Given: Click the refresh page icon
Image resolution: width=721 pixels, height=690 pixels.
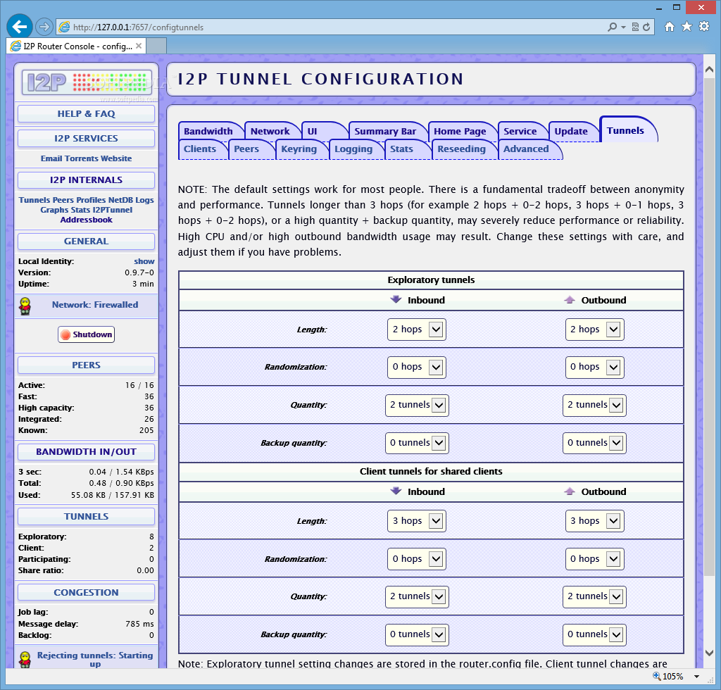Looking at the screenshot, I should click(x=646, y=27).
